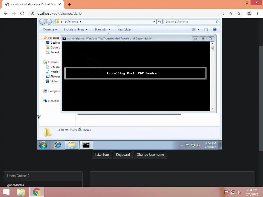Viewport: 263px width, 197px height.
Task: Open Share with menu
Action: pyautogui.click(x=102, y=29)
